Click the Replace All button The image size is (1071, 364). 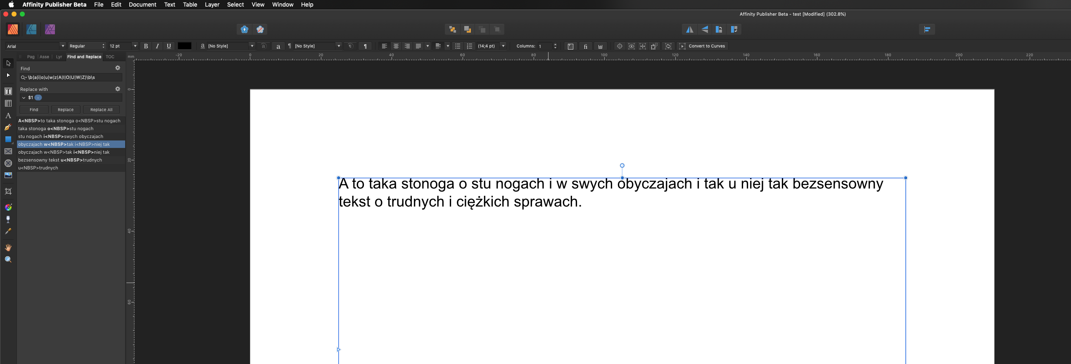(102, 110)
